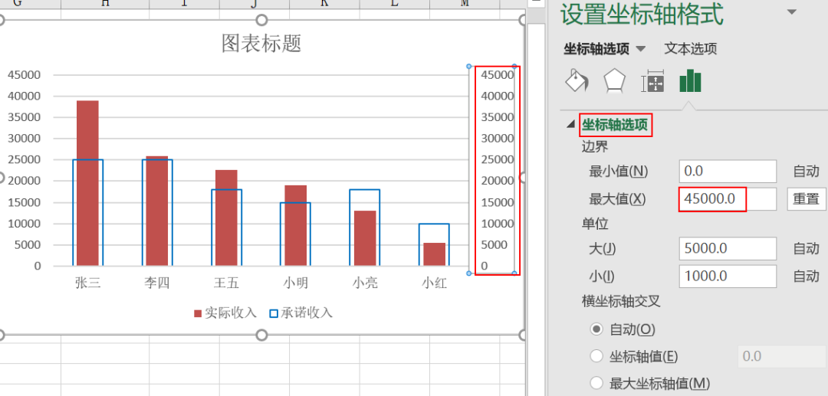Click the 最大值 field showing 45000.0
The height and width of the screenshot is (396, 828).
point(728,199)
